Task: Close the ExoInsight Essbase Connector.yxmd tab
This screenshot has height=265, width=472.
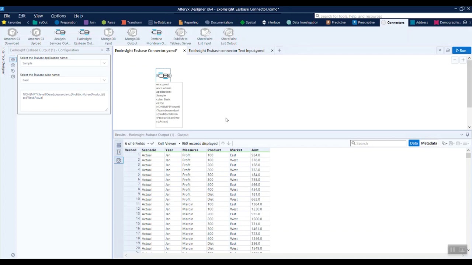Action: [x=184, y=50]
